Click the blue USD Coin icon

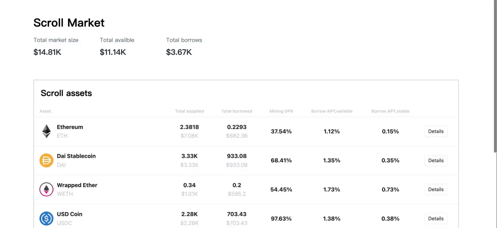click(46, 219)
